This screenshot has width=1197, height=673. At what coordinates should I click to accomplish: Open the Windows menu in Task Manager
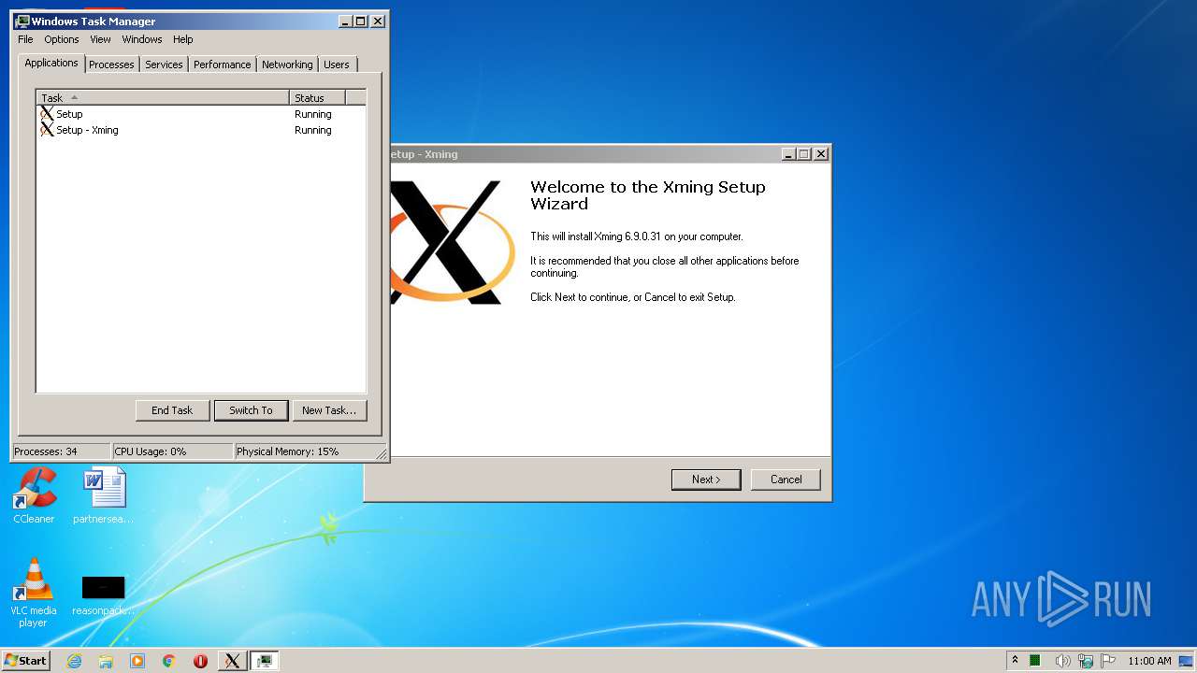pyautogui.click(x=142, y=39)
